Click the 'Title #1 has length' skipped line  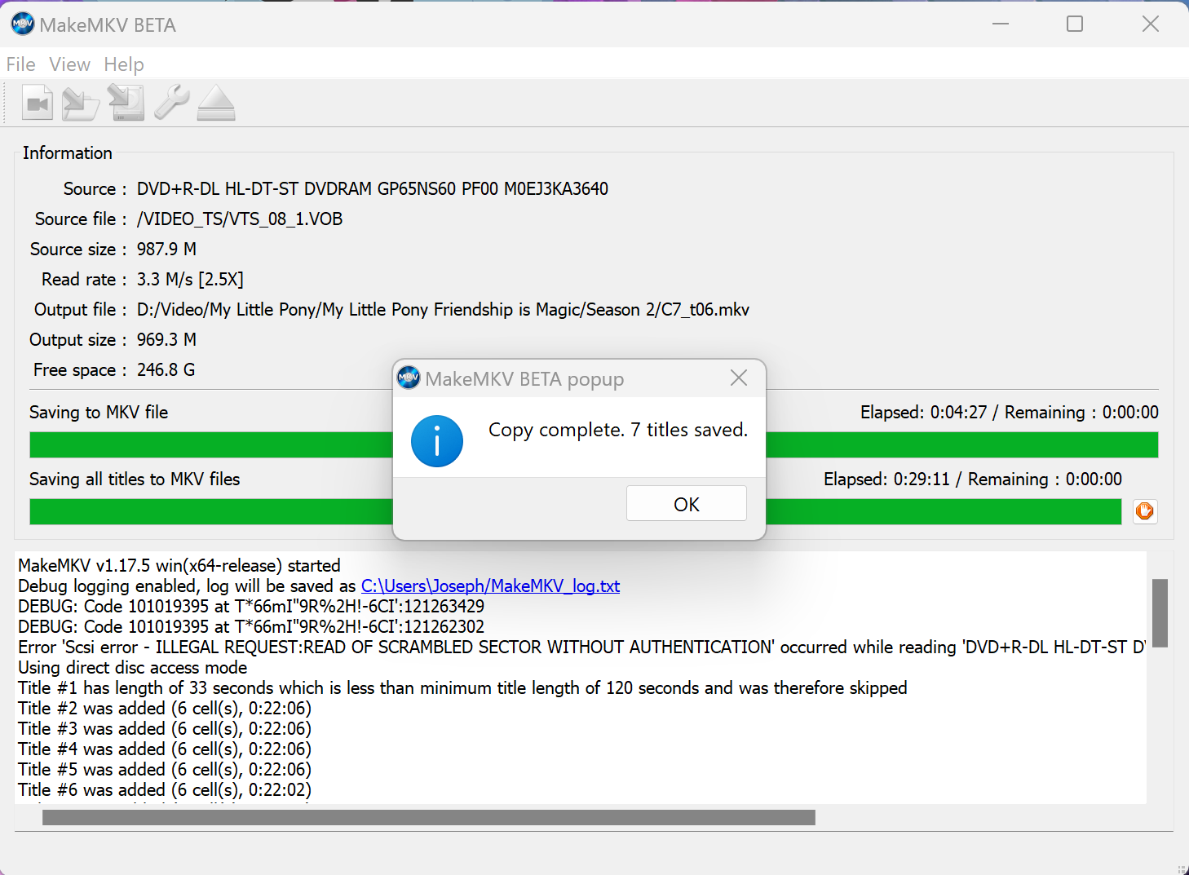[462, 687]
